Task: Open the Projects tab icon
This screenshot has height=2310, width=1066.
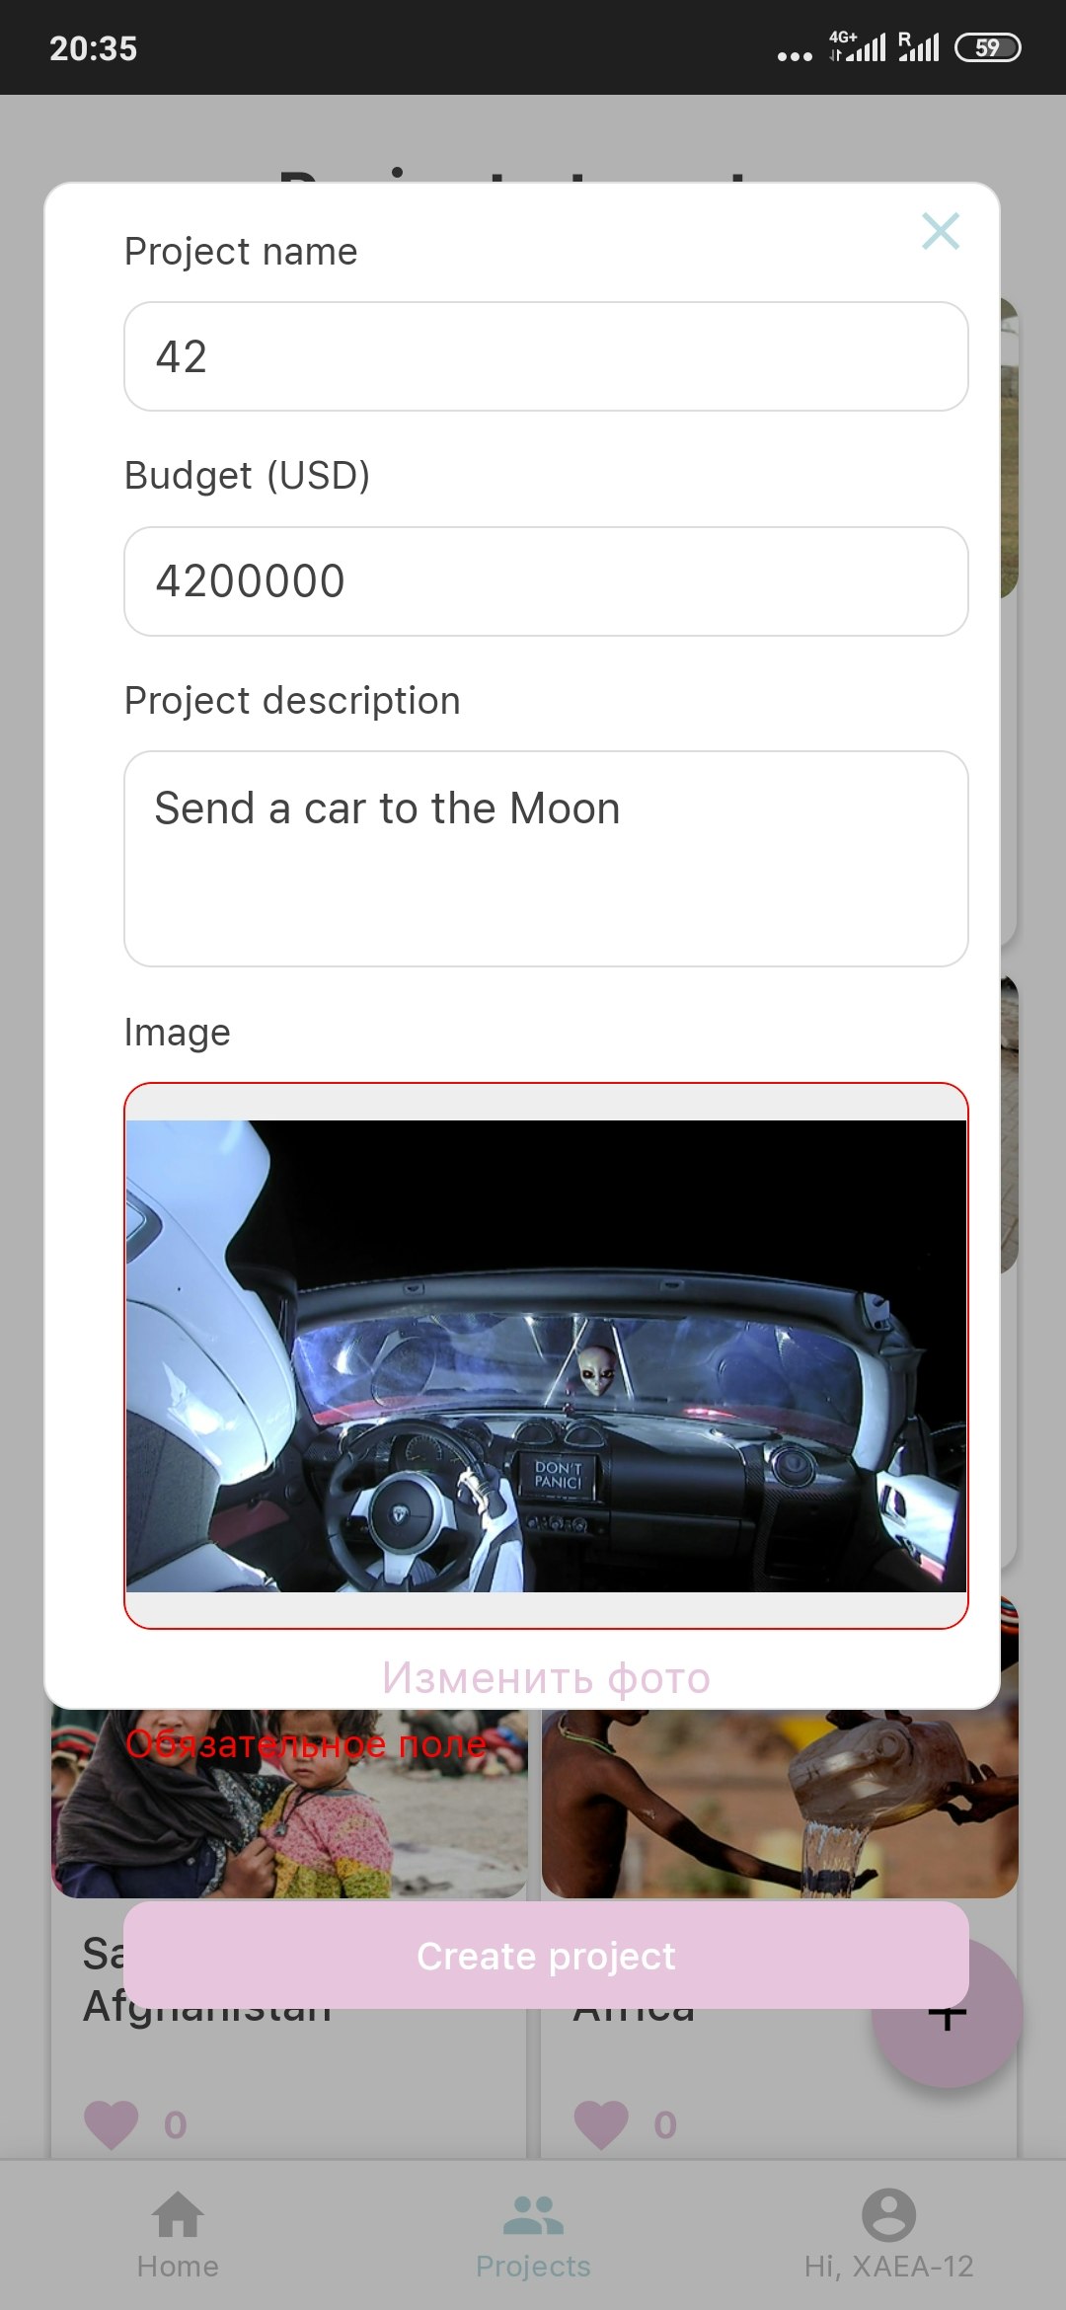Action: point(533,2214)
